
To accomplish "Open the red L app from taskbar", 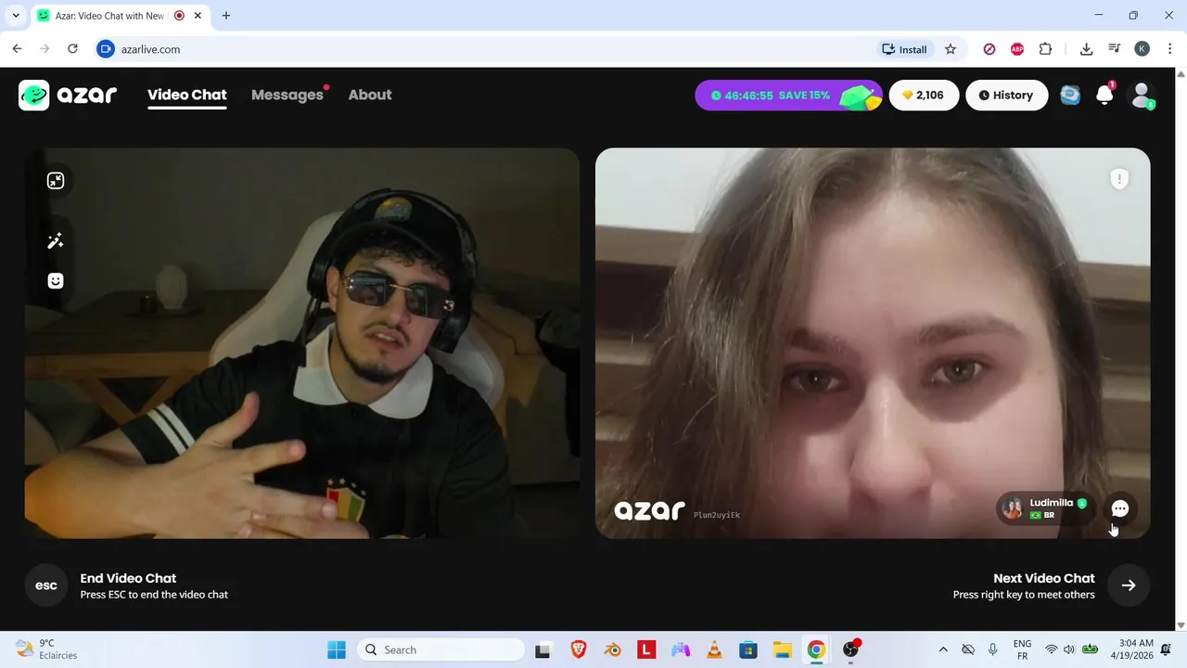I will click(646, 649).
